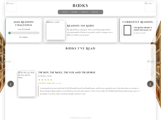Click the 'by Mackesy, Charlie' author line

(x=45, y=76)
